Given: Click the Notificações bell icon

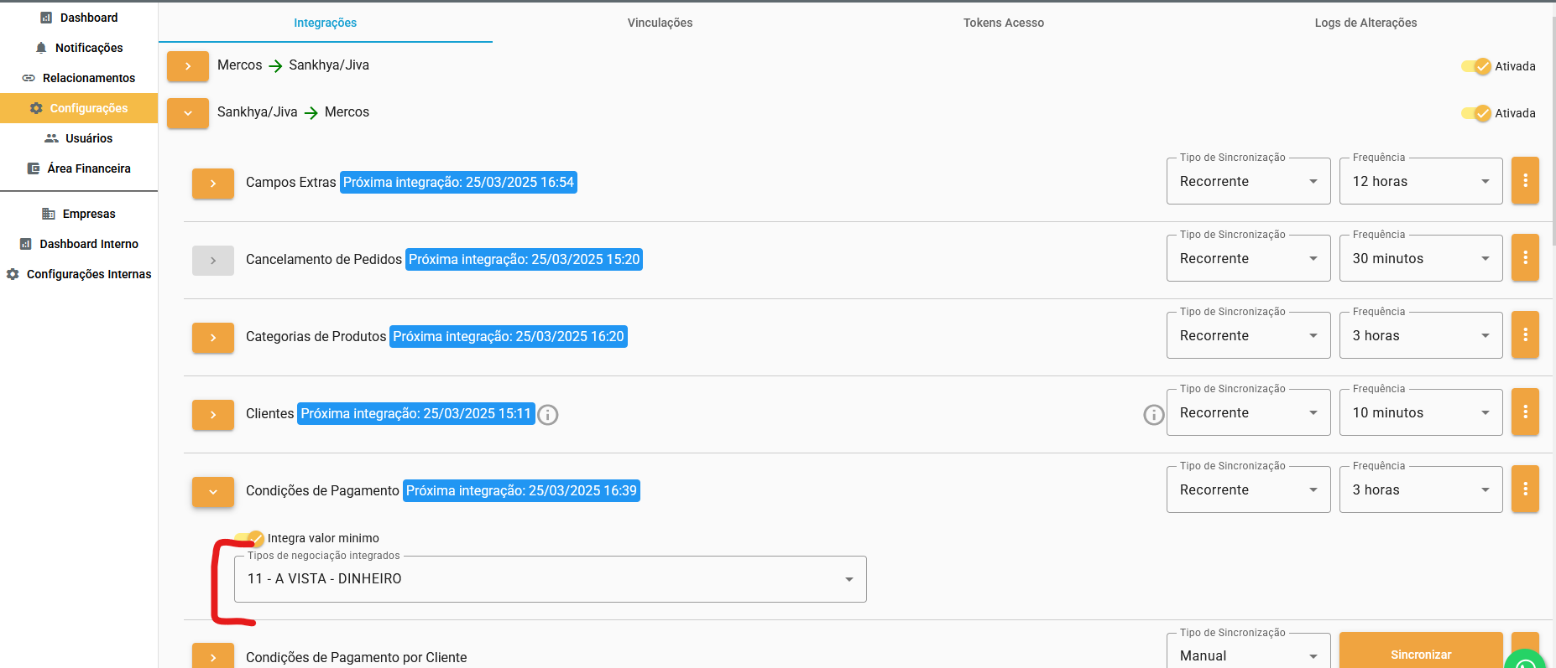Looking at the screenshot, I should [x=41, y=48].
